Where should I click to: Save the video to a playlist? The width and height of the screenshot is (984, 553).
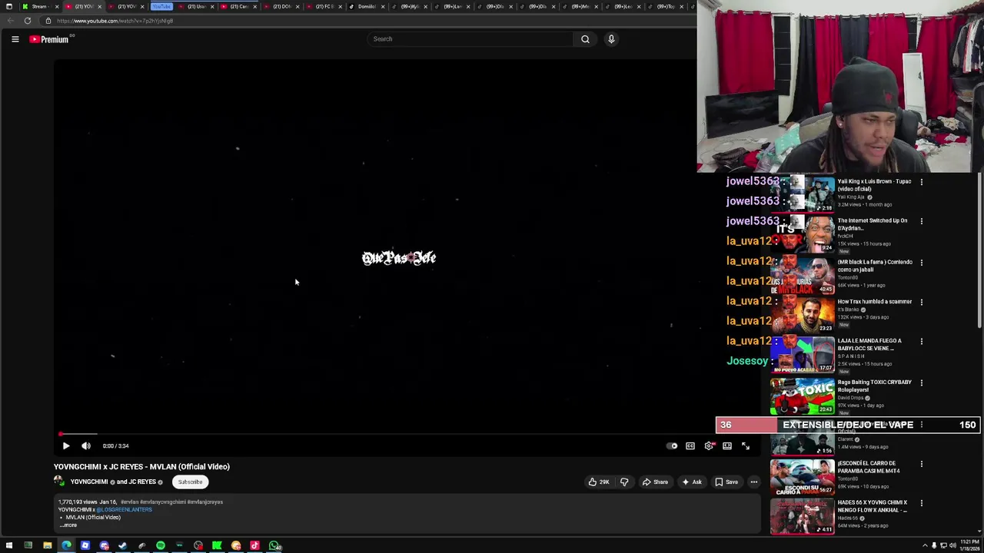pos(726,482)
